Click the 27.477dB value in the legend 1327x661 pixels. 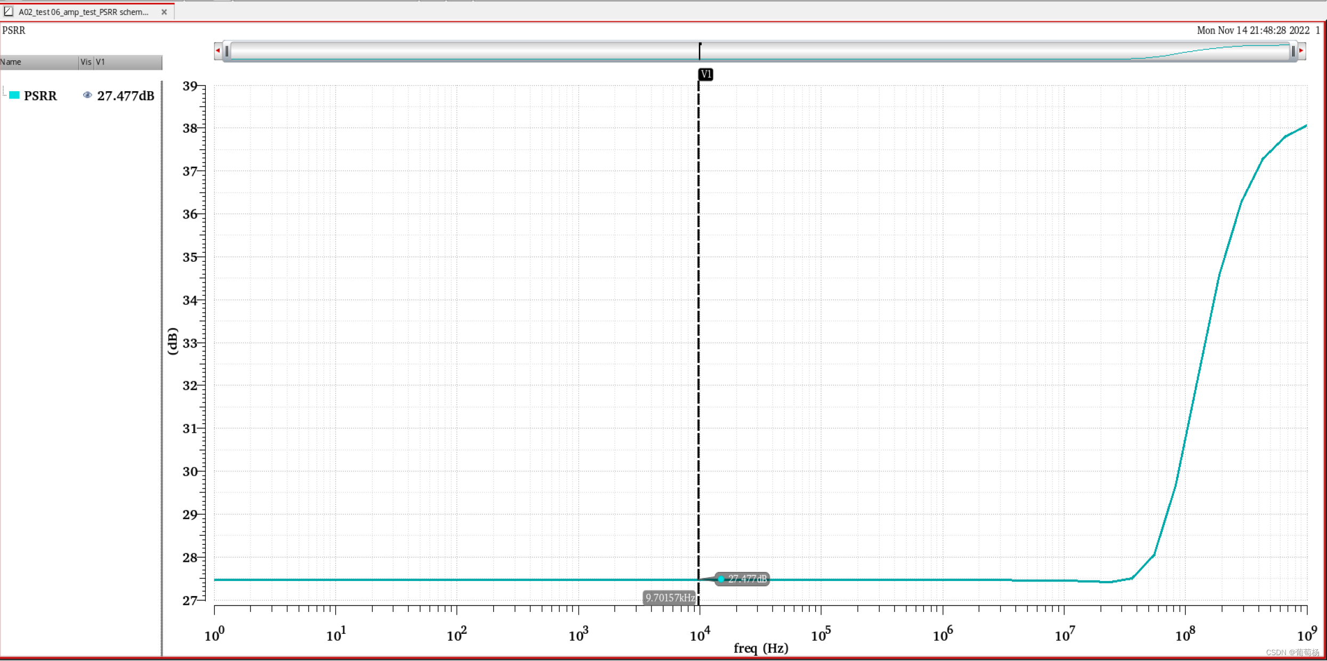pos(125,96)
